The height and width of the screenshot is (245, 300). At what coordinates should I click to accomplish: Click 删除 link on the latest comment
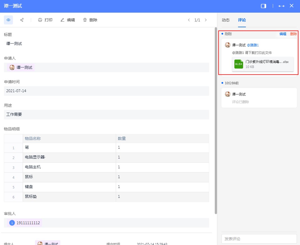pyautogui.click(x=293, y=34)
